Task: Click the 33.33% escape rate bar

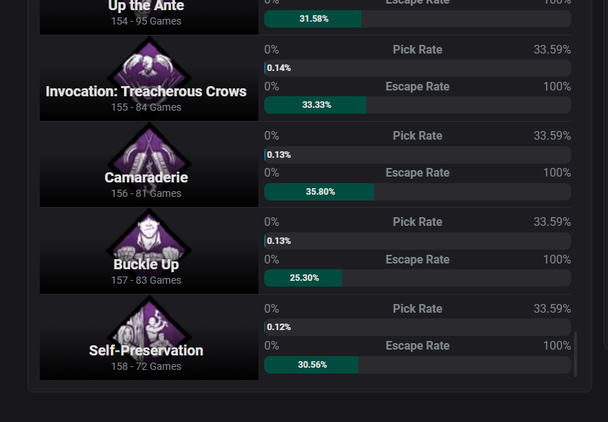Action: point(418,105)
